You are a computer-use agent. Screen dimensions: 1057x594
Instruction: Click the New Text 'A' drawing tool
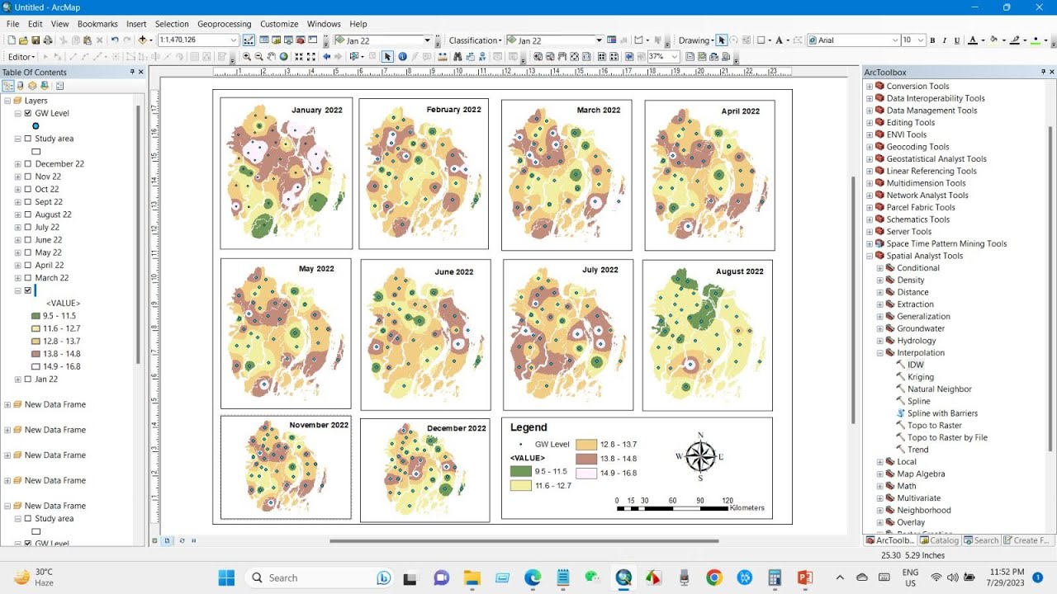tap(779, 40)
